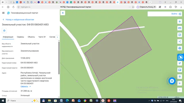This screenshot has width=184, height=103.
Task: Show hidden tray icons chevron
Action: coord(149,101)
